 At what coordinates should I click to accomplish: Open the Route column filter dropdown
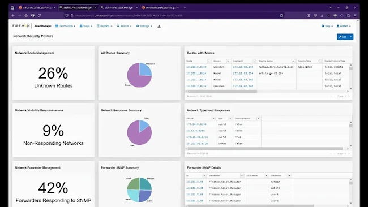[209, 61]
